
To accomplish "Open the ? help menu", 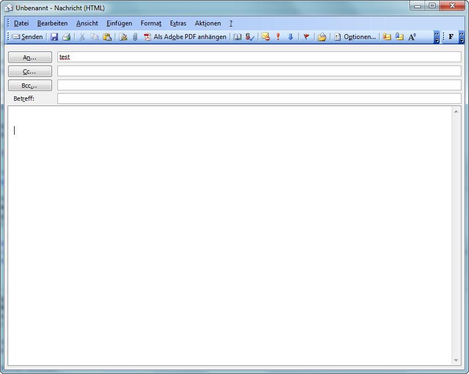I will coord(231,23).
